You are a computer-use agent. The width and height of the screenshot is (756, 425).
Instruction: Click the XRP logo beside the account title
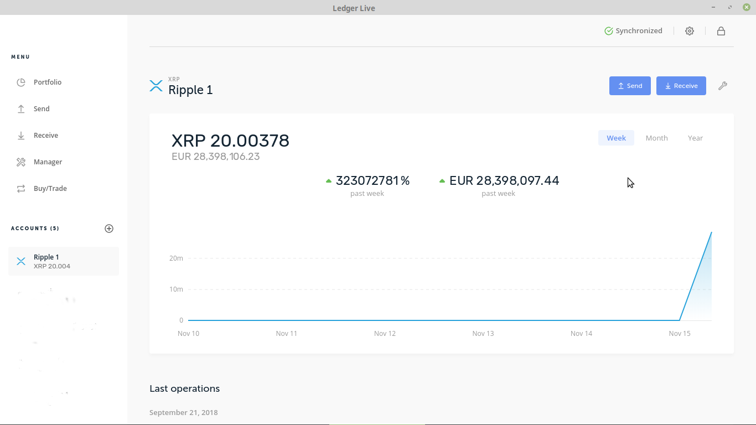156,86
